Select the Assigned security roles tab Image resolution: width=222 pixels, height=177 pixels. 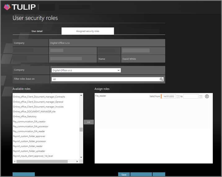point(88,31)
